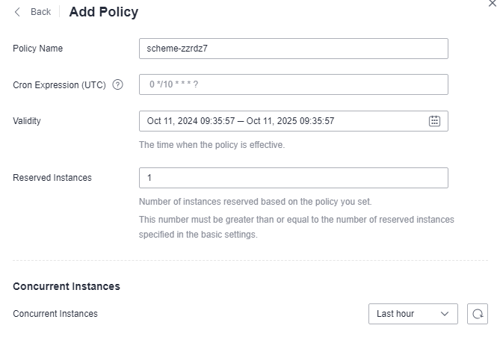The height and width of the screenshot is (346, 500).
Task: Refresh the Concurrent Instances chart
Action: 478,314
